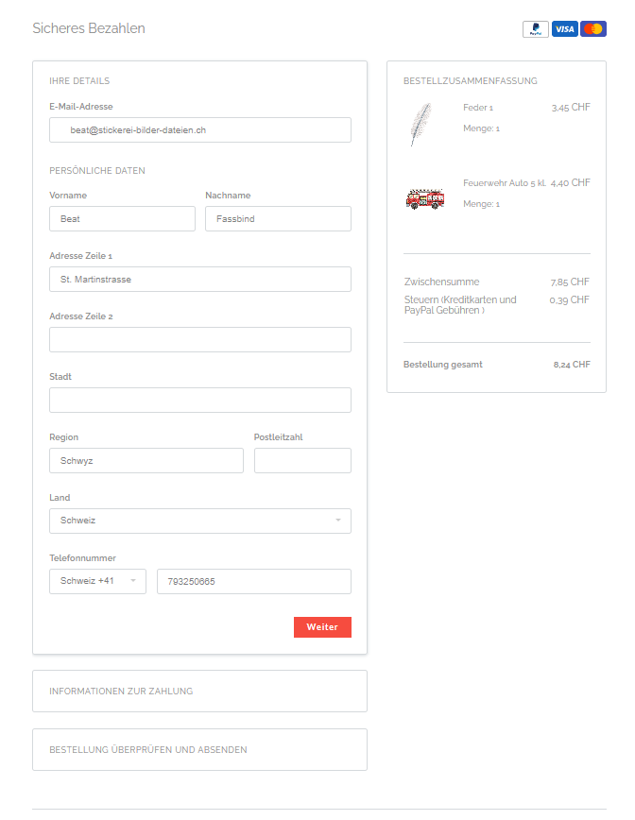Open the Feuerwehr Auto fire truck thumbnail

tap(425, 199)
